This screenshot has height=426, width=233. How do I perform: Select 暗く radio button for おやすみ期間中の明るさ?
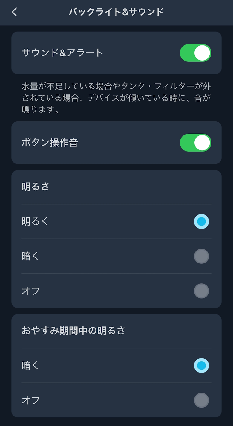click(201, 365)
